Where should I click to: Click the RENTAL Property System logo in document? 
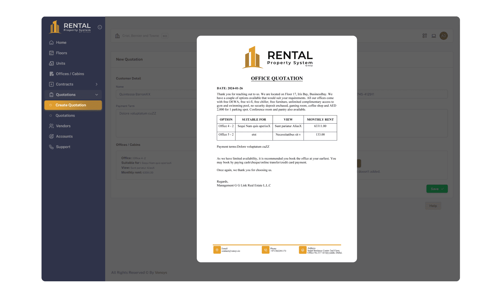point(277,57)
